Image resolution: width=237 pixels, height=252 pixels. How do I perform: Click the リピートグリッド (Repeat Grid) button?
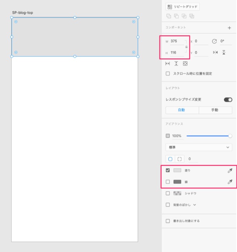click(183, 7)
